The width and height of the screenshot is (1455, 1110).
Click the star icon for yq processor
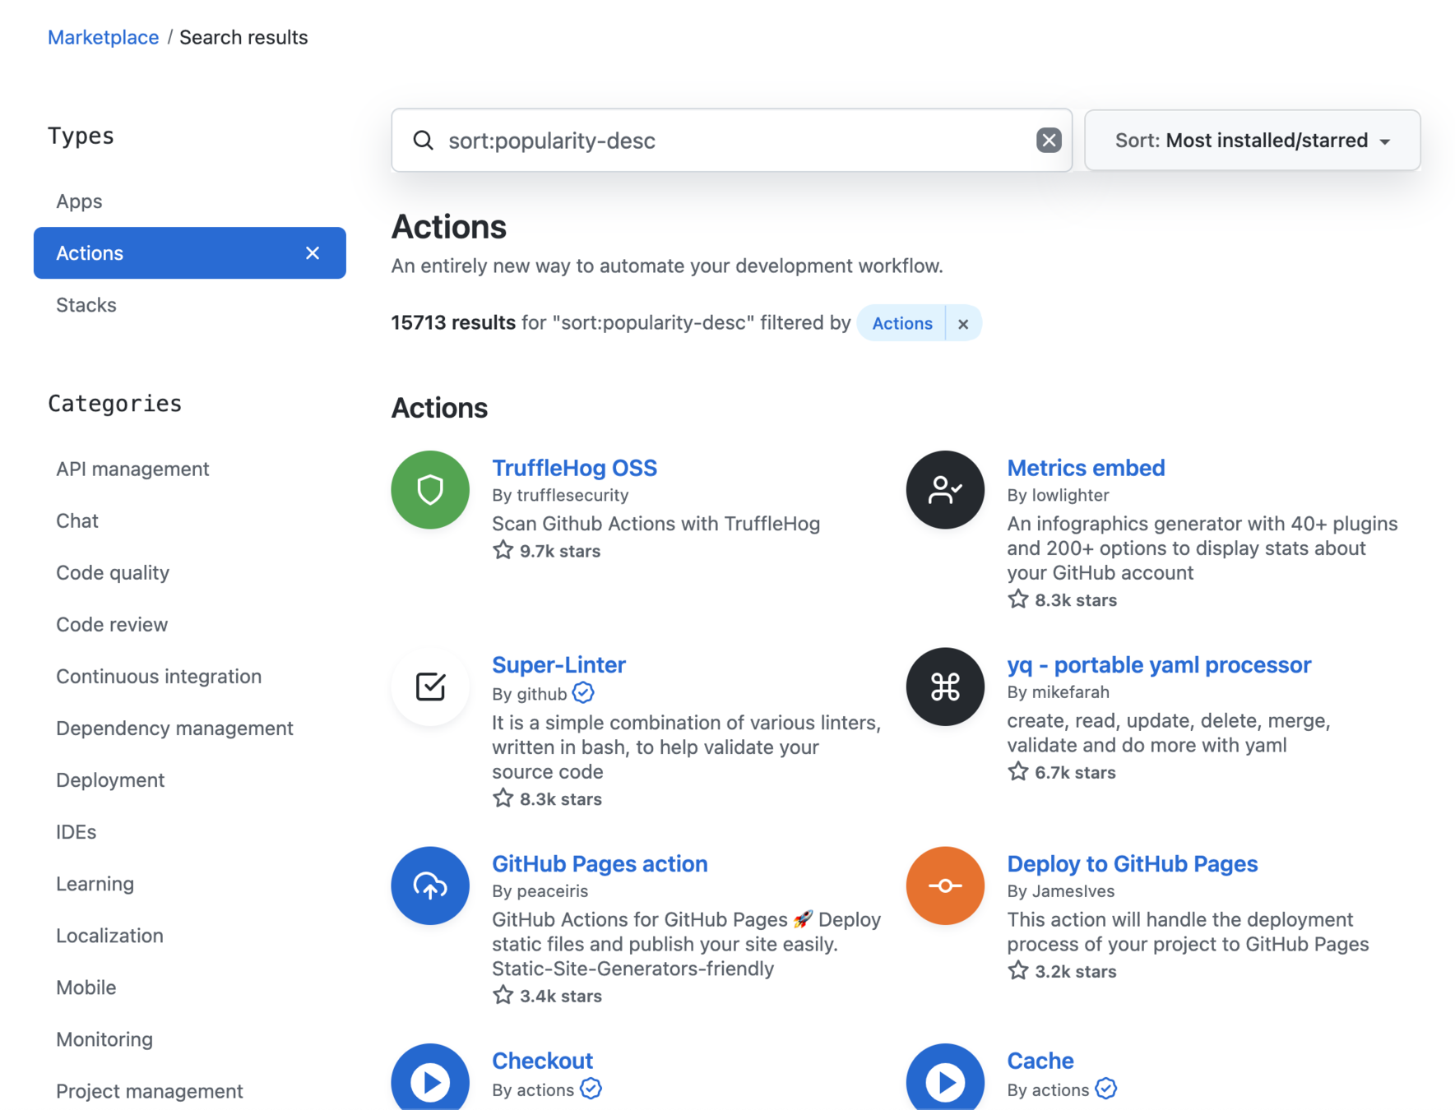point(1018,771)
